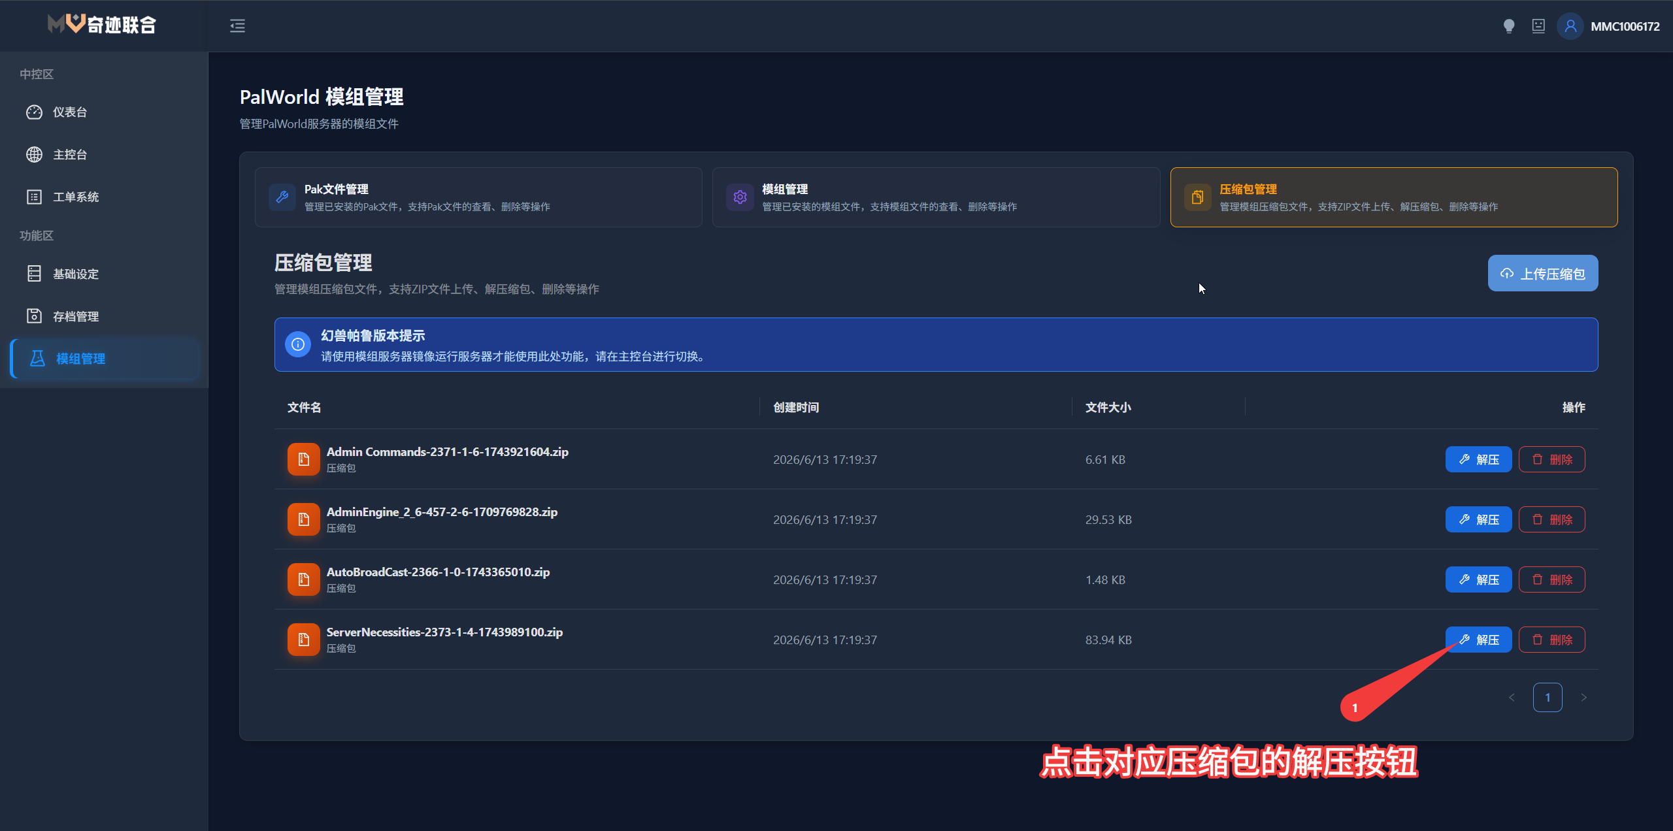Screen dimensions: 1673x831
Task: Click the gear icon on 模组管理 card
Action: 740,197
